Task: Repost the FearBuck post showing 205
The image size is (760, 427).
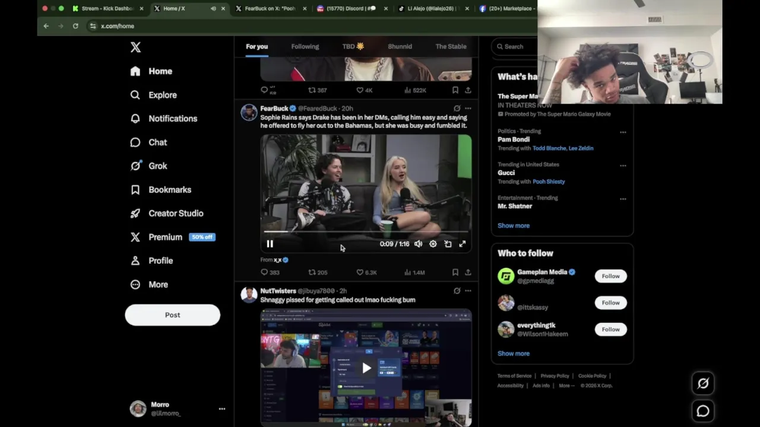Action: pos(318,272)
